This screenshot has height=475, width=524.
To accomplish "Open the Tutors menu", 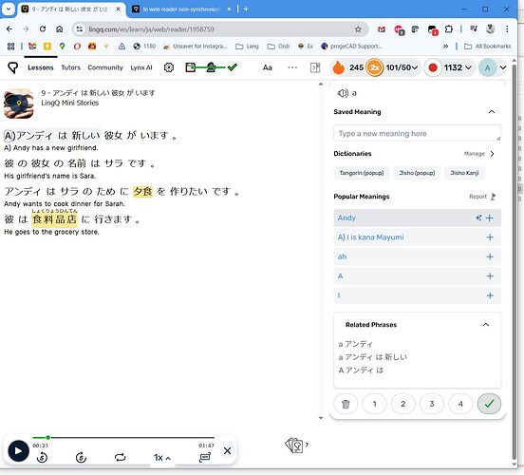I will click(x=70, y=67).
